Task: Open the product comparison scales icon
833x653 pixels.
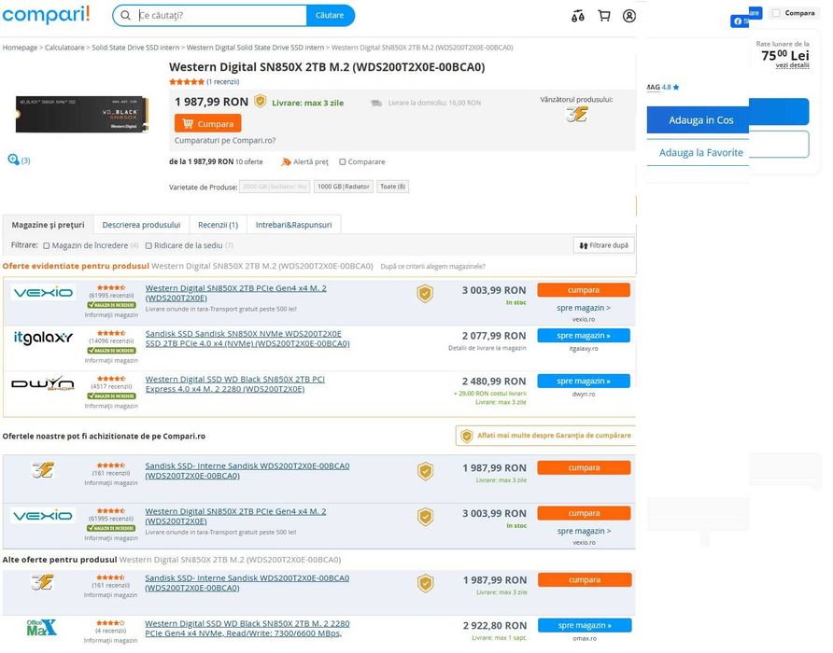Action: point(578,17)
